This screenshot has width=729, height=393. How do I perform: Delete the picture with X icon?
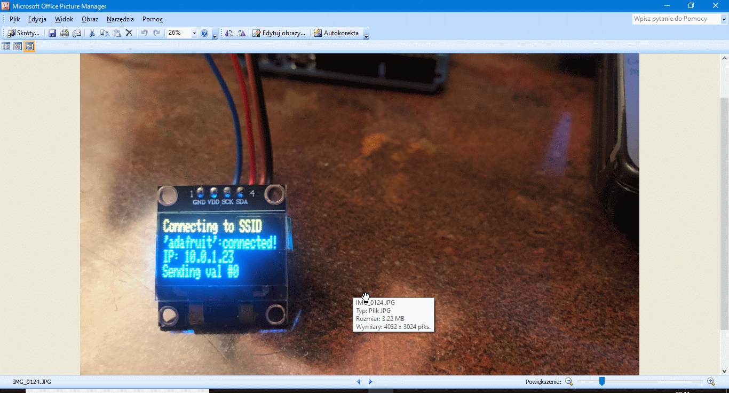pyautogui.click(x=129, y=33)
